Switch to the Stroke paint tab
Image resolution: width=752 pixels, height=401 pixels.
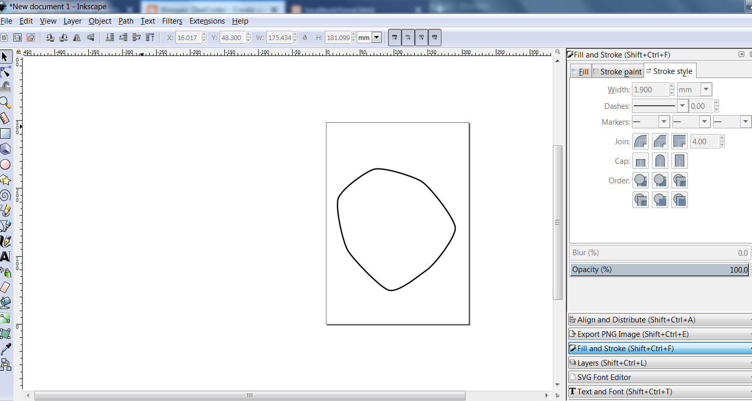tap(618, 71)
